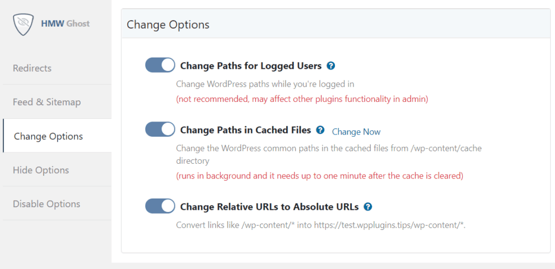Open help icon beside Cached Files option
Image resolution: width=555 pixels, height=269 pixels.
click(x=320, y=130)
